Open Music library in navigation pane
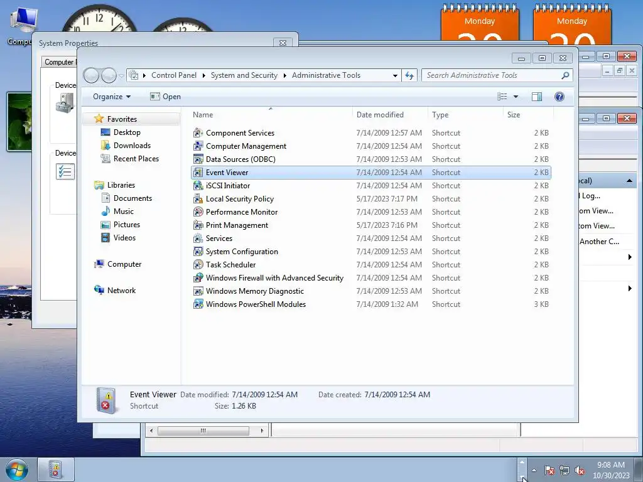643x482 pixels. (x=124, y=212)
